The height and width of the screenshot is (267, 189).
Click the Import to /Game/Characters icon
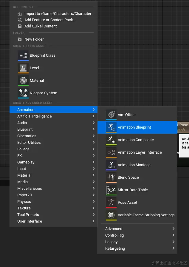20,14
